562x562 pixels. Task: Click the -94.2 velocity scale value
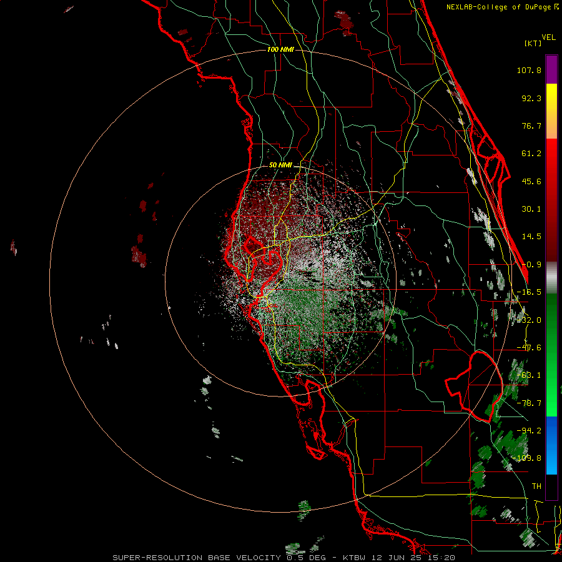529,431
